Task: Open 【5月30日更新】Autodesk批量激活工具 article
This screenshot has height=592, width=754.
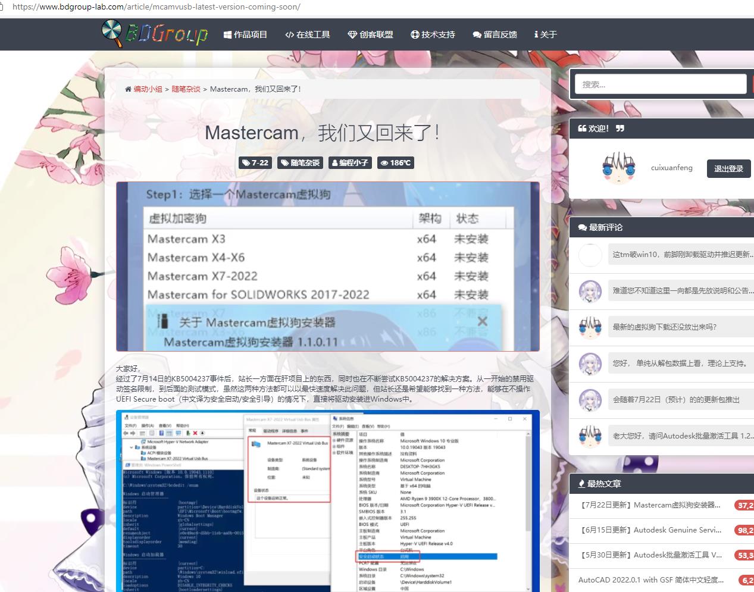Action: (x=649, y=555)
